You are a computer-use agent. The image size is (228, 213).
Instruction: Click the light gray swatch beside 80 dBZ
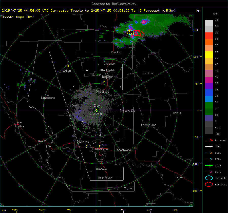[x=209, y=23]
